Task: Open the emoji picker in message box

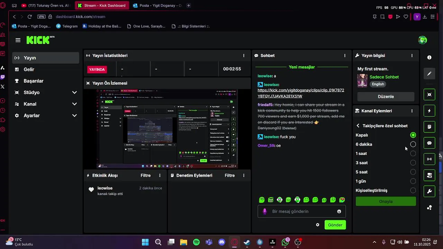Action: (339, 211)
